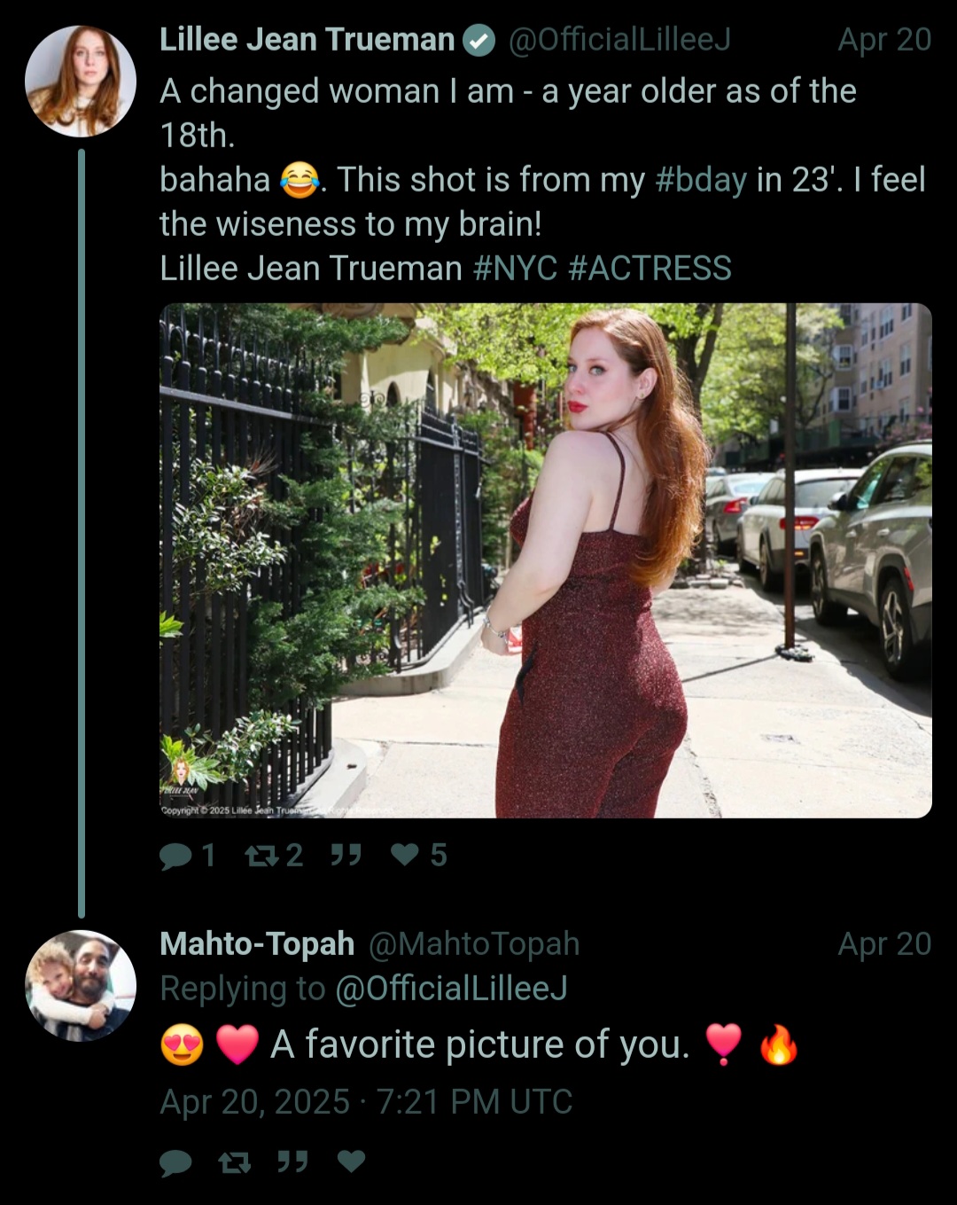Image resolution: width=957 pixels, height=1205 pixels.
Task: Open Lillee Jean Trueman's profile avatar
Action: point(81,81)
